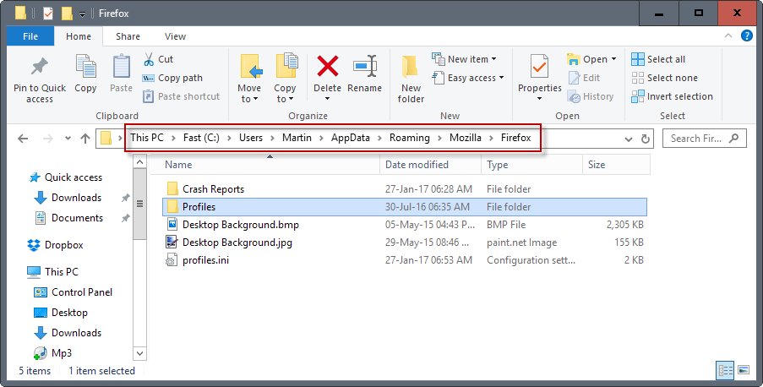Switch to the View ribbon tab
Viewport: 763px width, 387px height.
[175, 36]
